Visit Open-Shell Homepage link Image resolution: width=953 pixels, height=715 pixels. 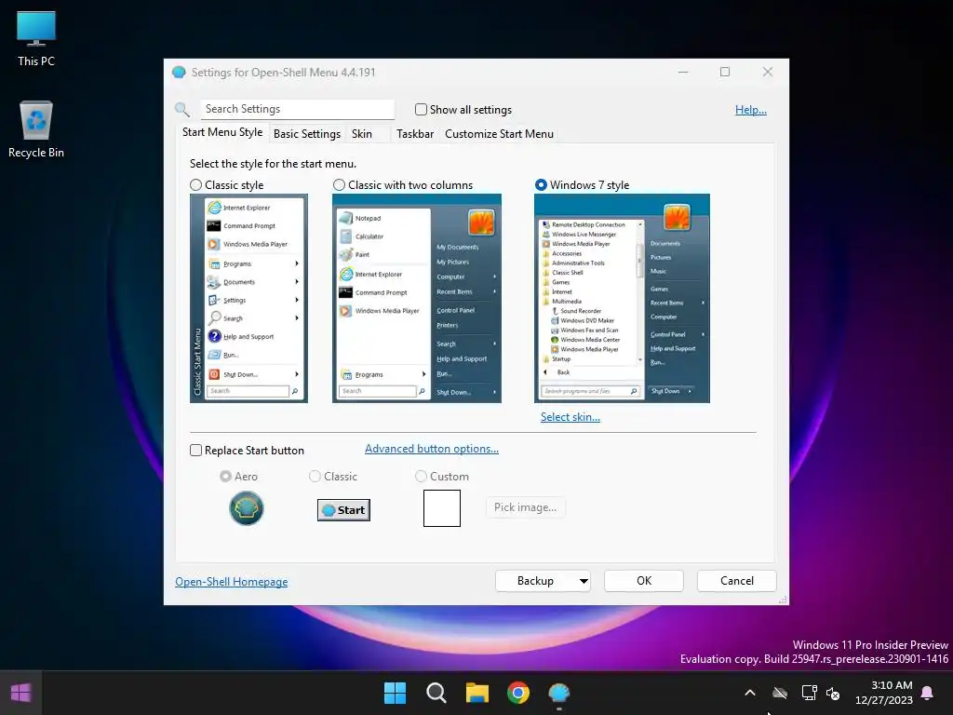tap(232, 582)
